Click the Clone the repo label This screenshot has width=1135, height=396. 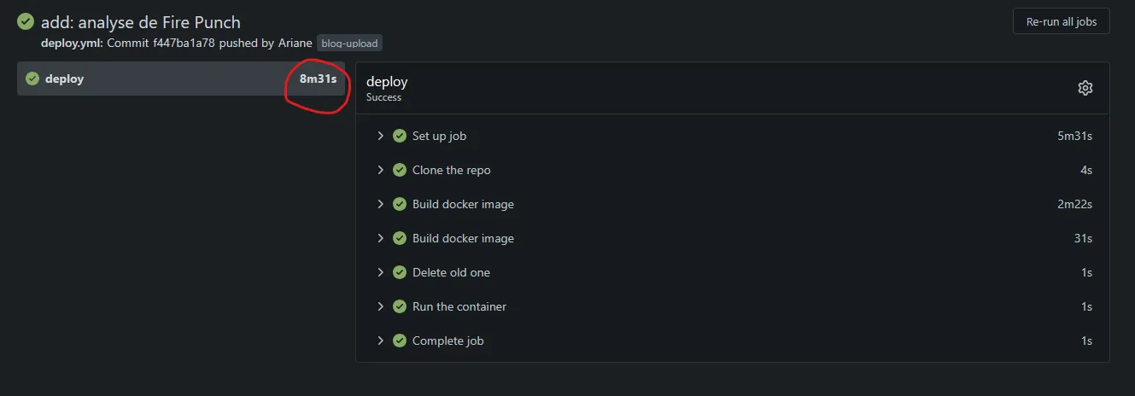pos(452,170)
